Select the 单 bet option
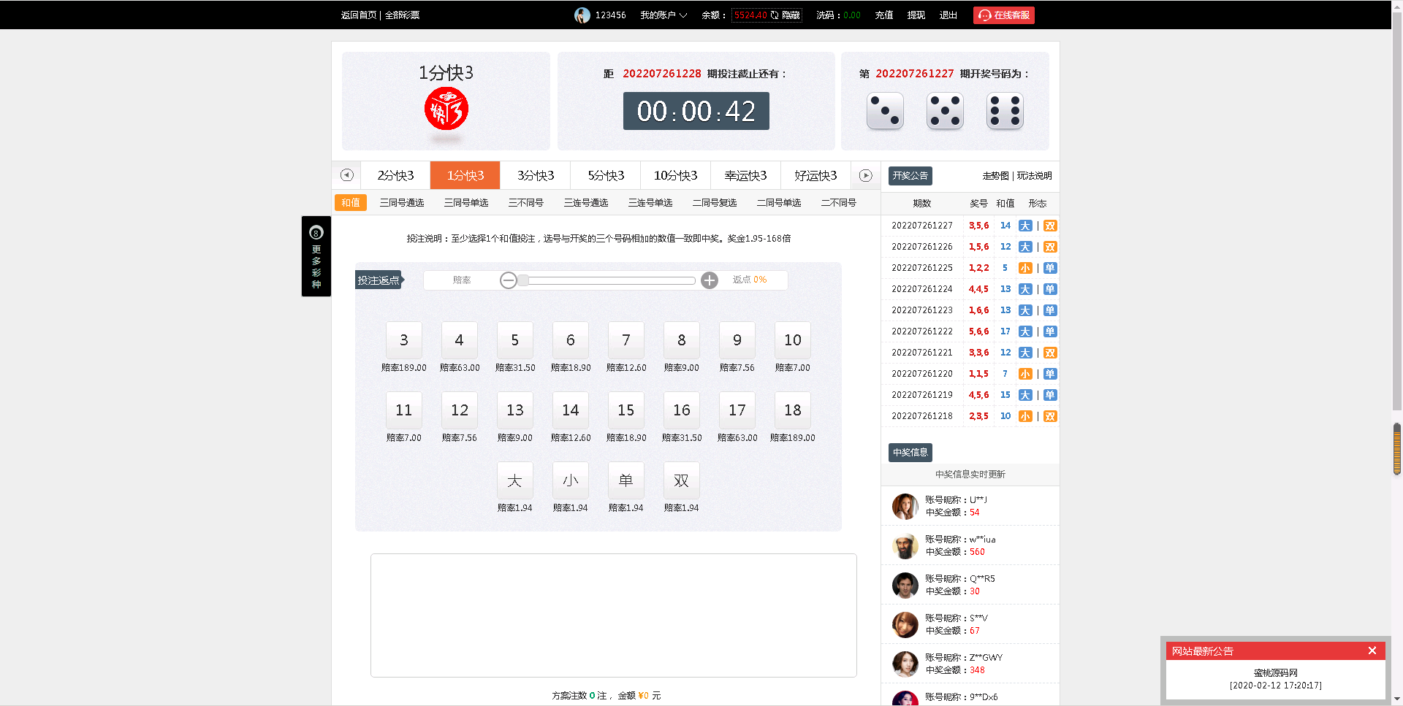This screenshot has height=706, width=1403. pos(626,480)
